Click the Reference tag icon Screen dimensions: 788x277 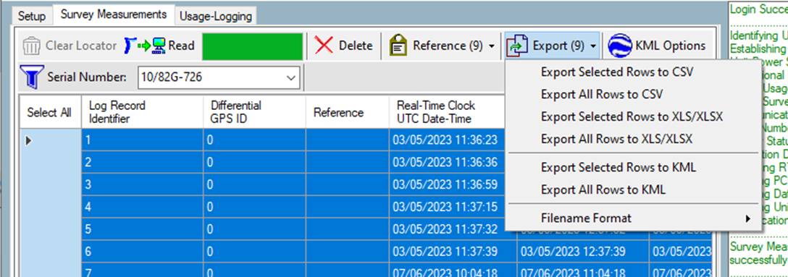398,46
